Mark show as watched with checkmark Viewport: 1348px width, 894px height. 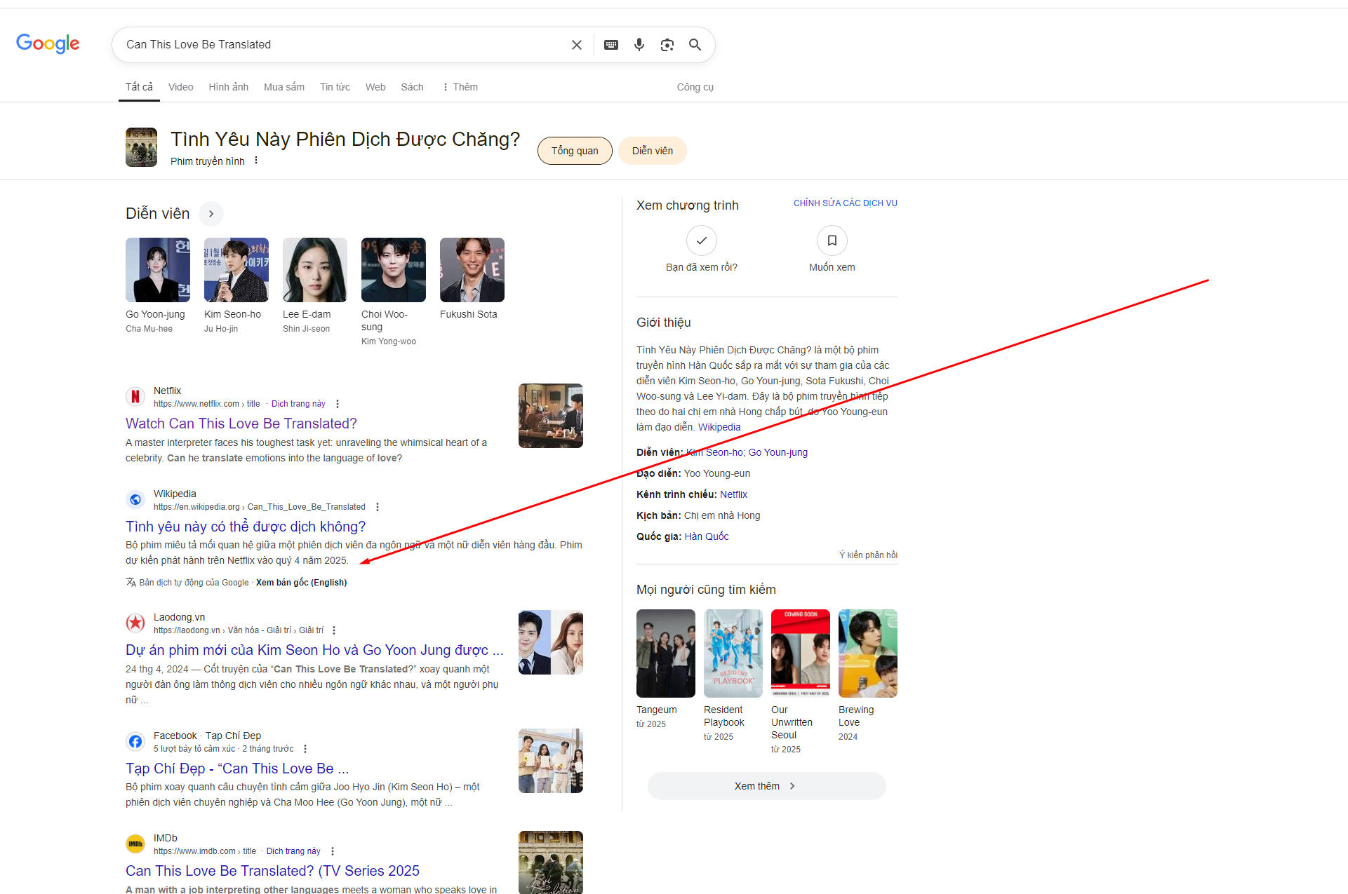click(x=702, y=241)
